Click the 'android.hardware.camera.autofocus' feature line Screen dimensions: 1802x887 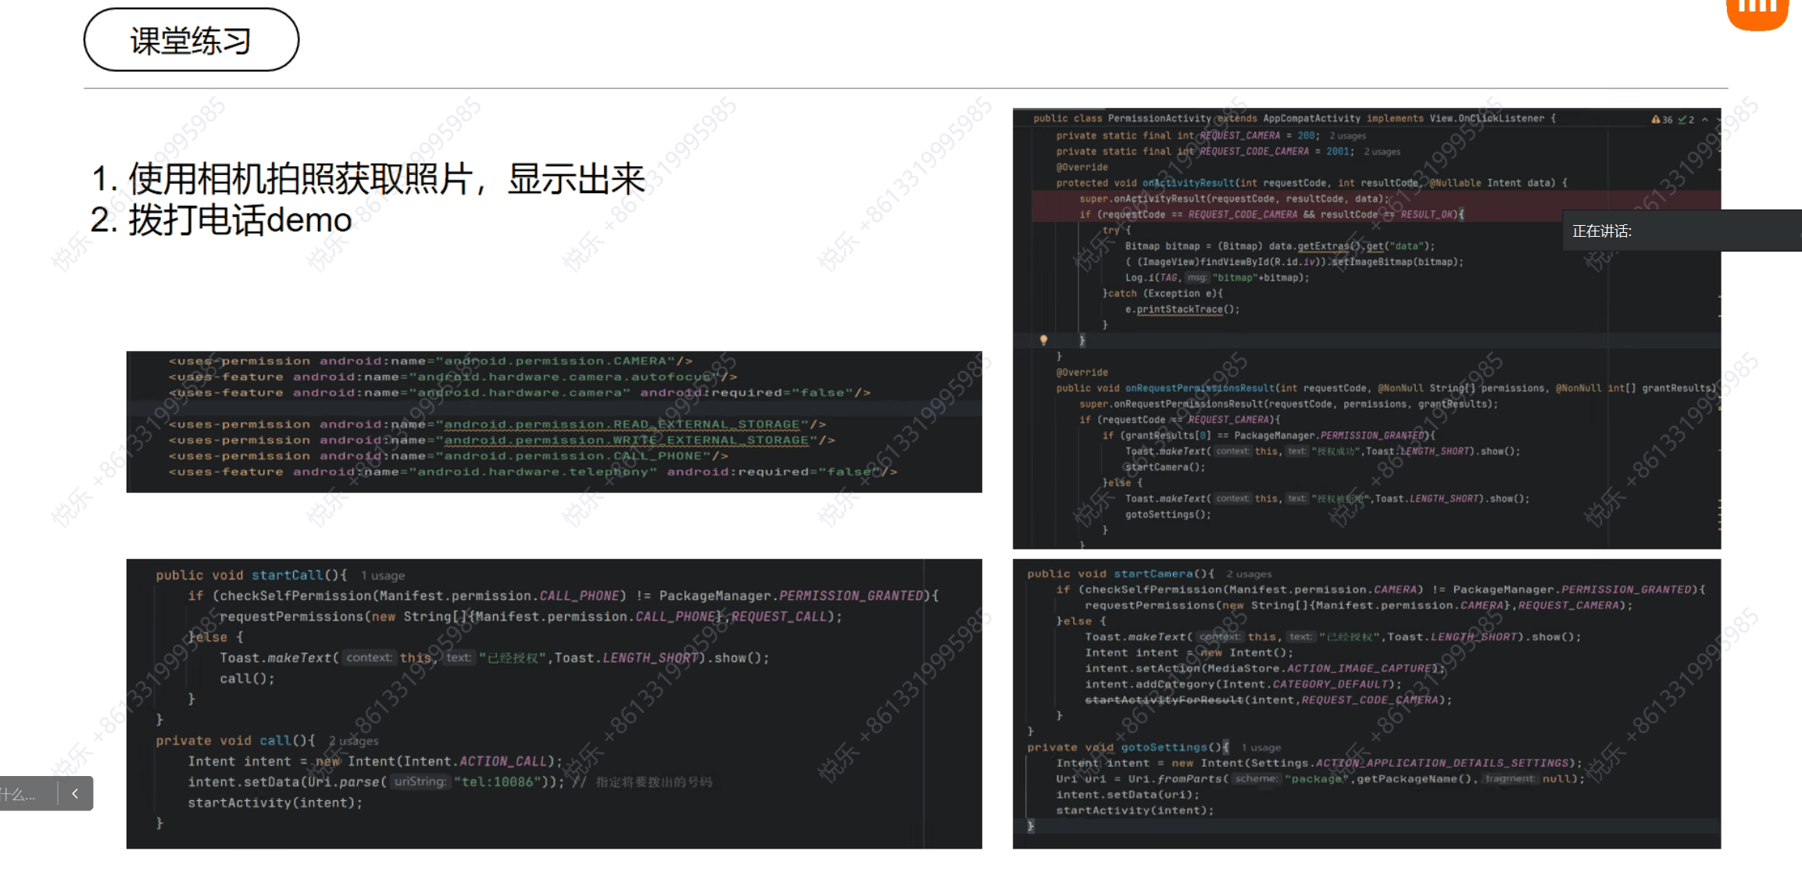coord(452,377)
